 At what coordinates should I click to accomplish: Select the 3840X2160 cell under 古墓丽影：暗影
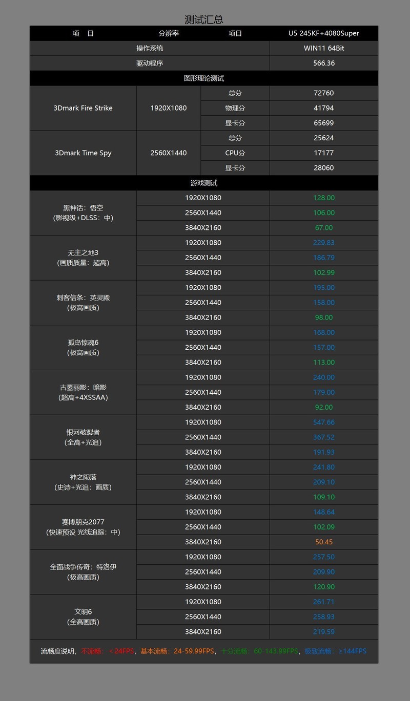point(203,407)
